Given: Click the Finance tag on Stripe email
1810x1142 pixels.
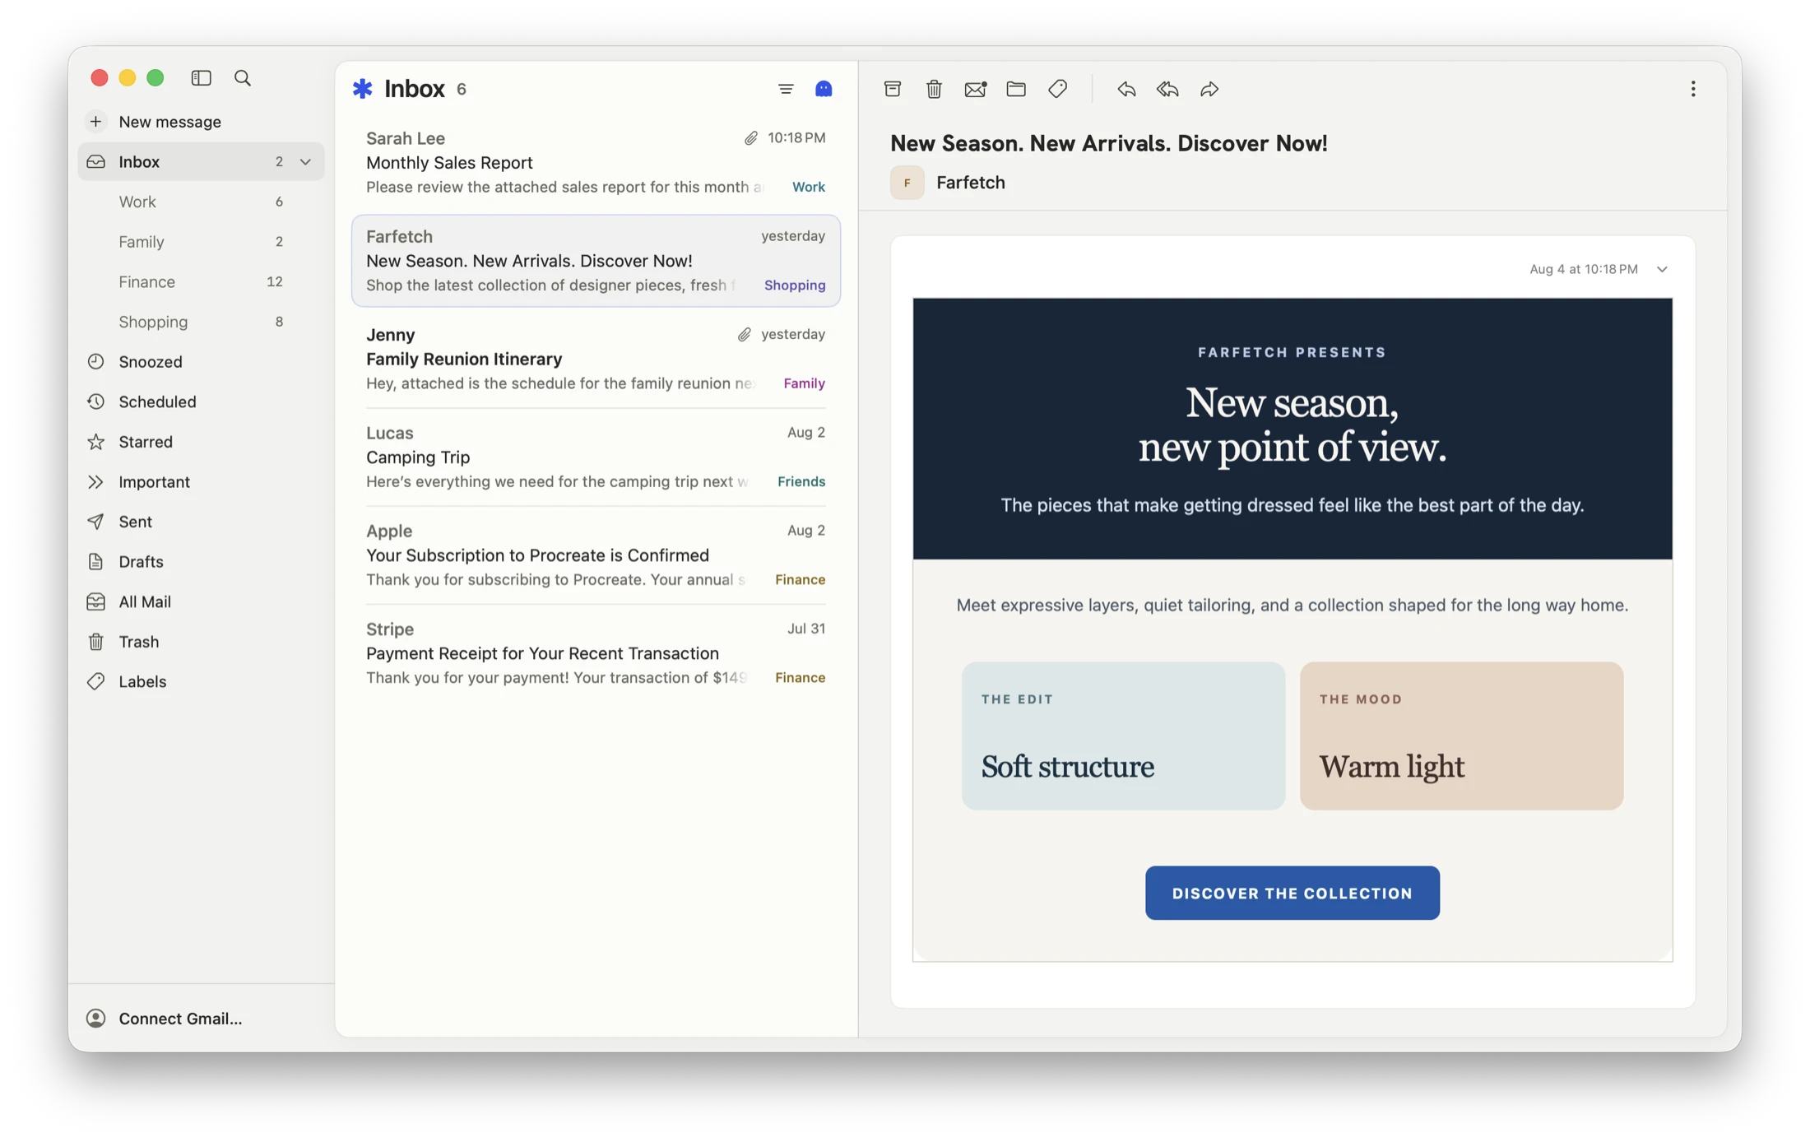Looking at the screenshot, I should pyautogui.click(x=800, y=677).
